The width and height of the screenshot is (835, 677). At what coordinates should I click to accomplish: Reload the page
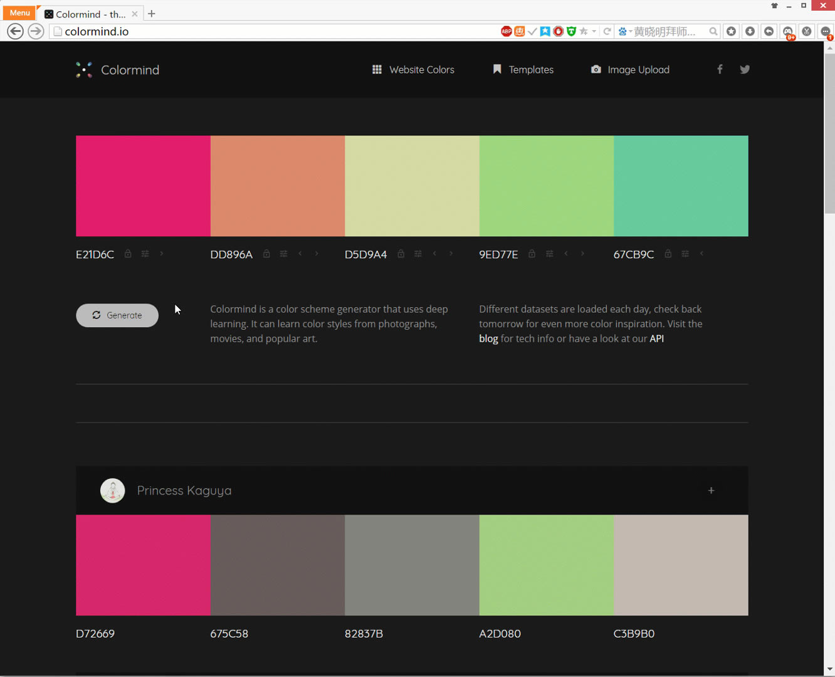[x=607, y=31]
